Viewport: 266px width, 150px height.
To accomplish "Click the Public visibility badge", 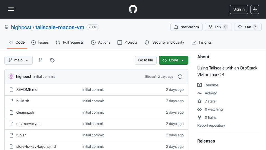I will tap(93, 27).
